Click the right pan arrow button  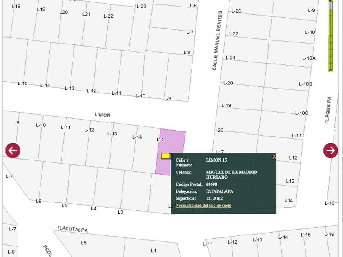tap(330, 151)
